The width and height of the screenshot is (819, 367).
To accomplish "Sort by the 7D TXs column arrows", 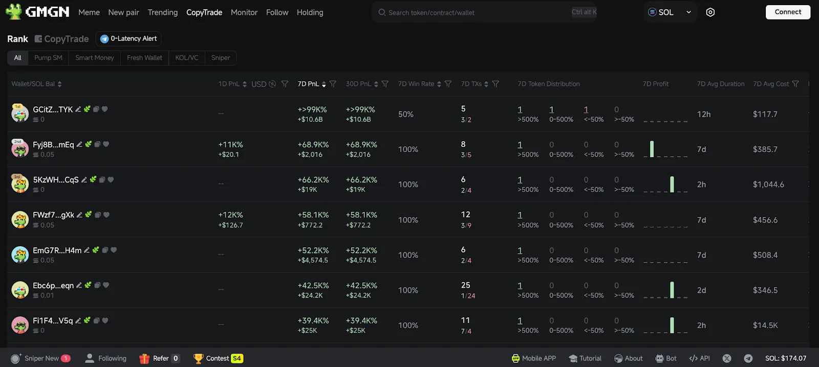I will tap(486, 84).
